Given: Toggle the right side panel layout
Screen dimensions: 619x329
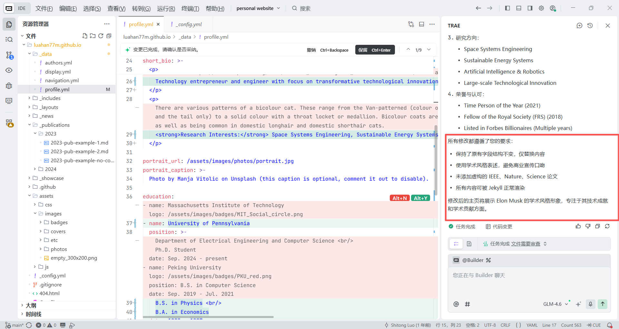Looking at the screenshot, I should click(x=530, y=8).
